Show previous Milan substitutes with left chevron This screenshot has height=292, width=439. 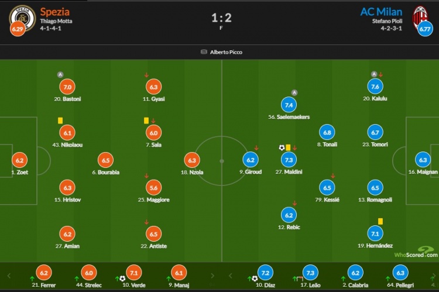[231, 276]
